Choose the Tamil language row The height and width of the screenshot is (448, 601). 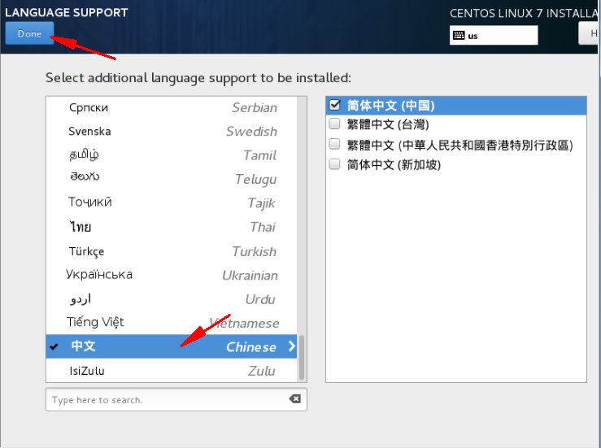[x=172, y=155]
